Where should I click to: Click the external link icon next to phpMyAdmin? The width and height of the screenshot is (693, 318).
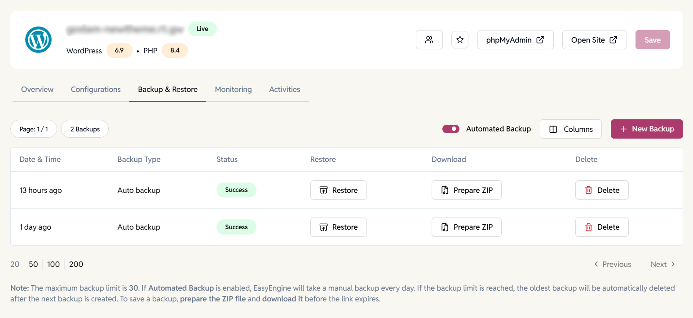(540, 39)
